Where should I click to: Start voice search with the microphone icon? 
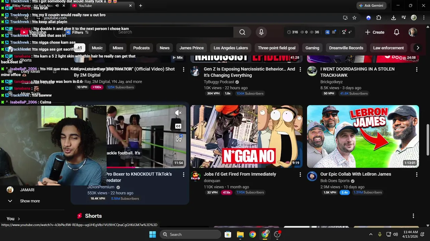[x=261, y=32]
